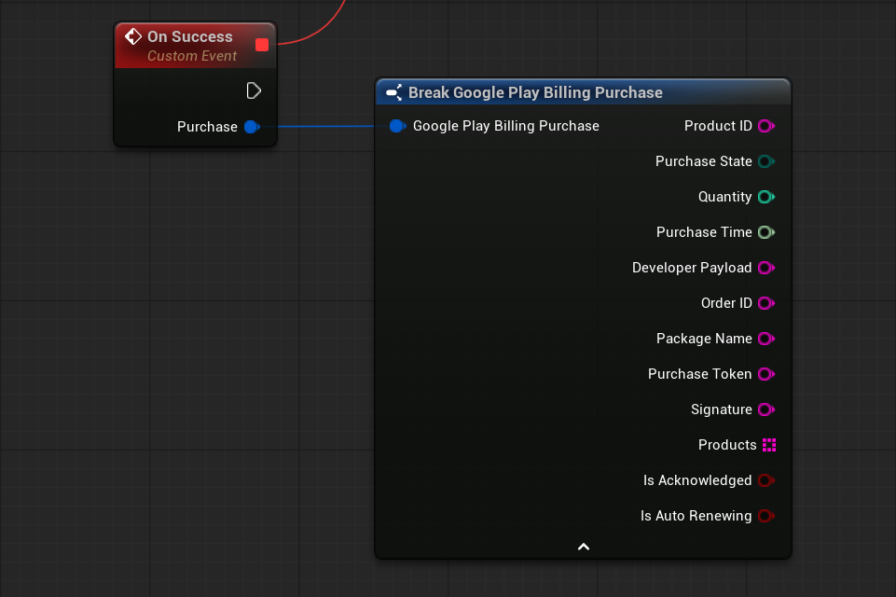Select the Break Google Play Billing Purchase title
Image resolution: width=896 pixels, height=597 pixels.
tap(535, 92)
